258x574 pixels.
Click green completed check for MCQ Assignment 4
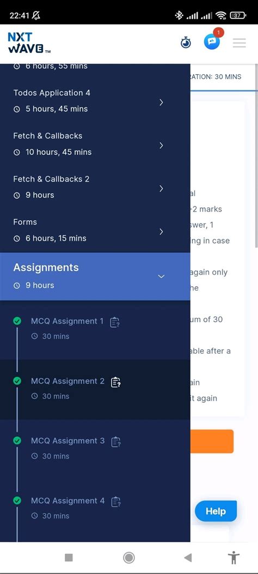tap(17, 500)
